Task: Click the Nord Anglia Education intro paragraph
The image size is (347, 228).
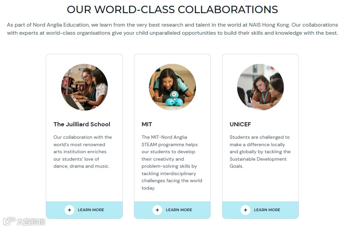Action: 172,29
